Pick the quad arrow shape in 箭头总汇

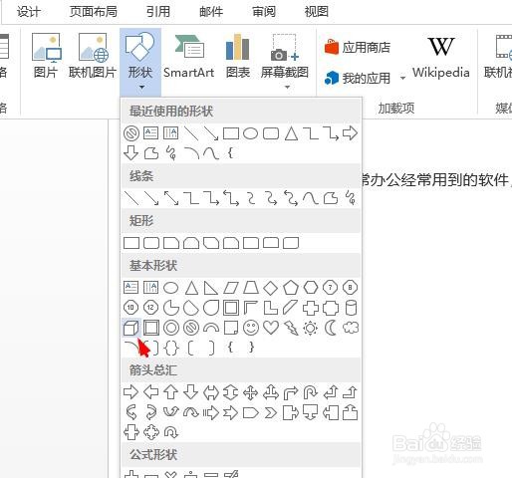pos(251,392)
